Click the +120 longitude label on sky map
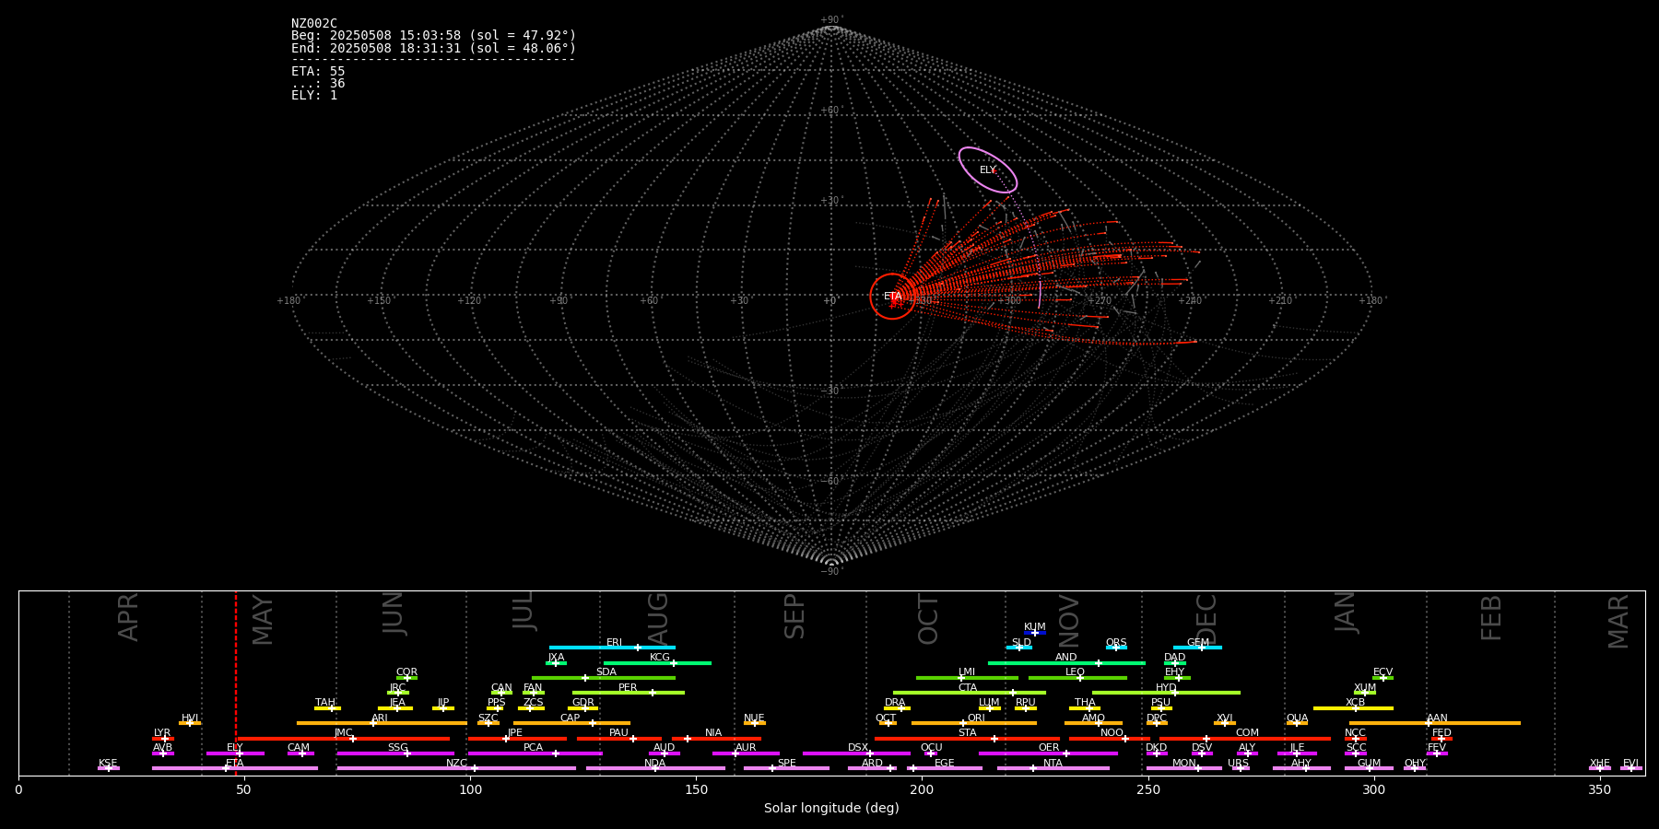 tap(469, 301)
